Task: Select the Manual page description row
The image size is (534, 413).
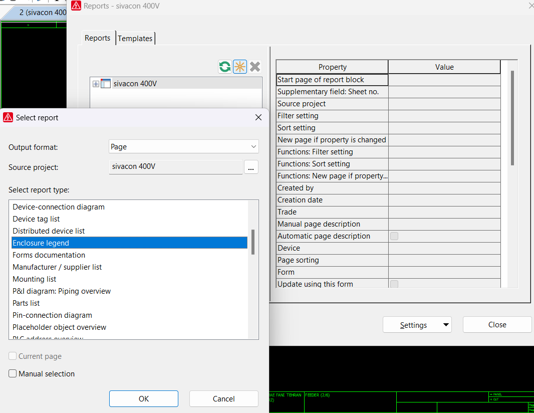Action: (x=388, y=224)
